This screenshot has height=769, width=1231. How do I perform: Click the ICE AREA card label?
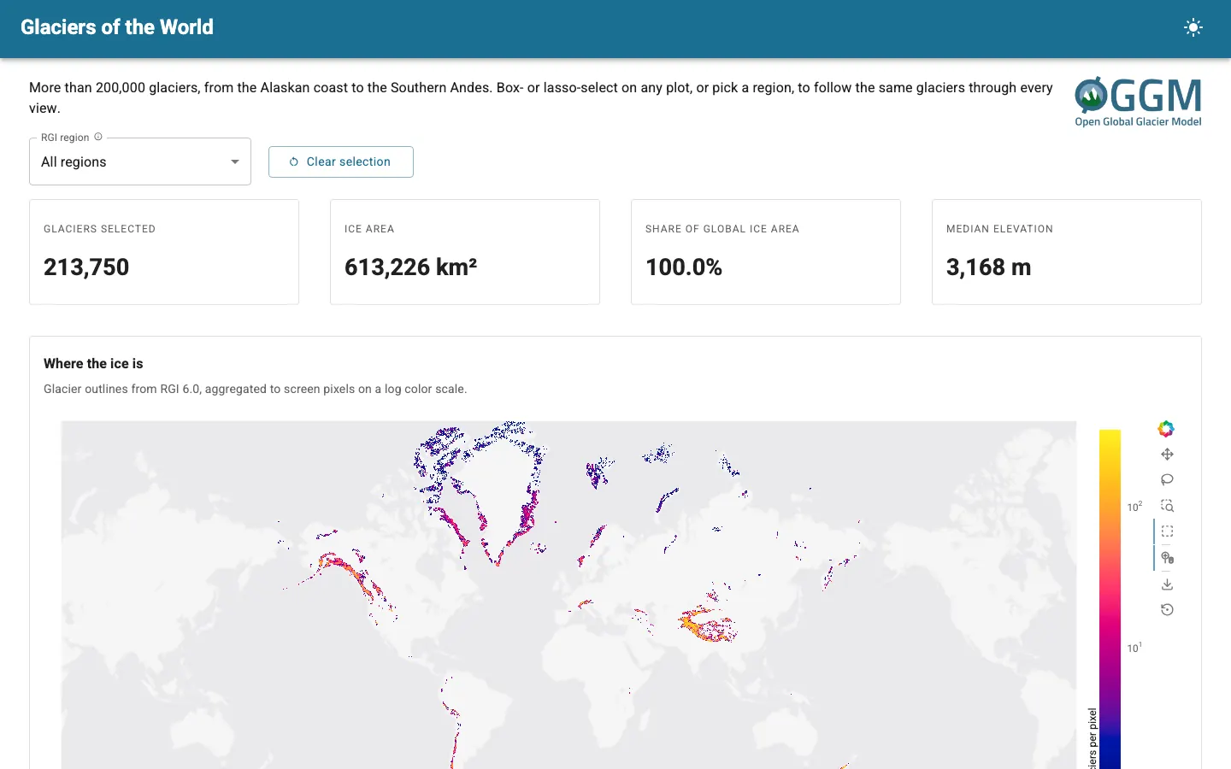(369, 229)
